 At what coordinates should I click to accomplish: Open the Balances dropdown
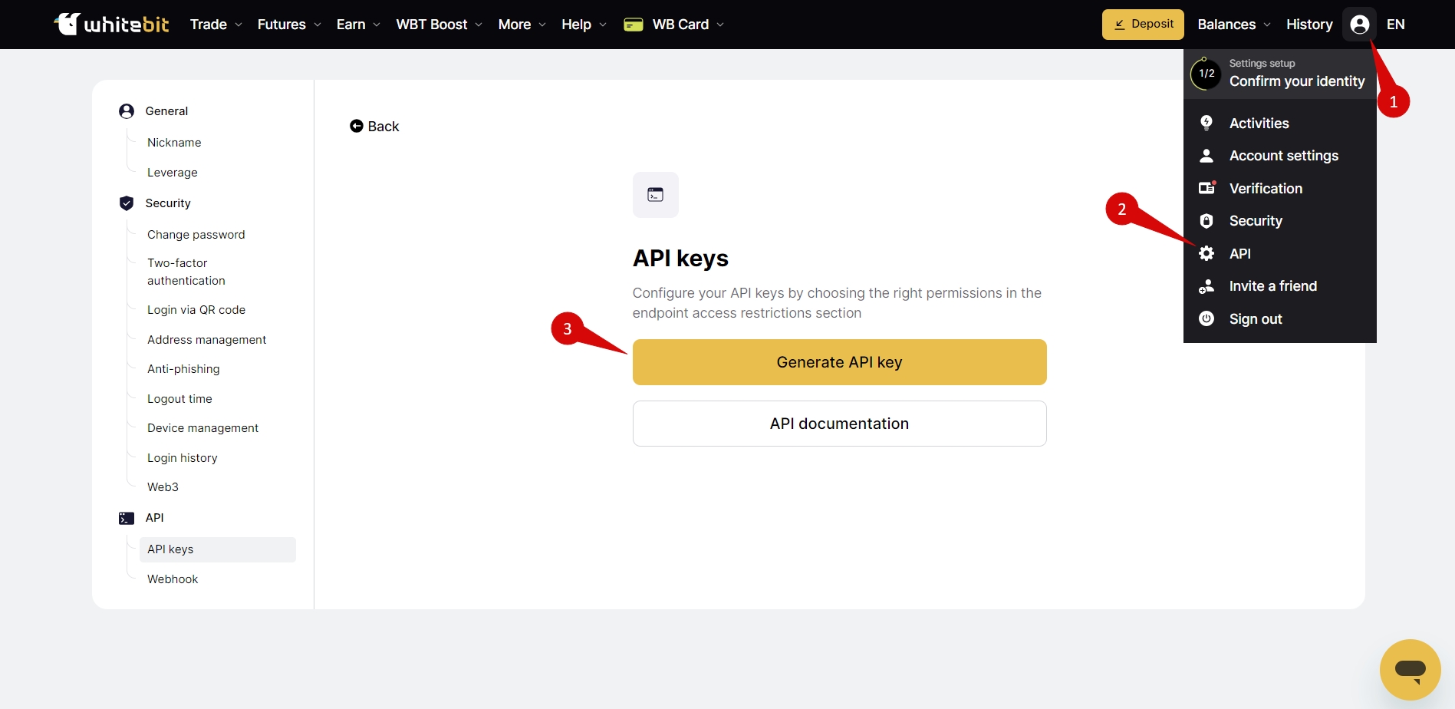(1234, 25)
